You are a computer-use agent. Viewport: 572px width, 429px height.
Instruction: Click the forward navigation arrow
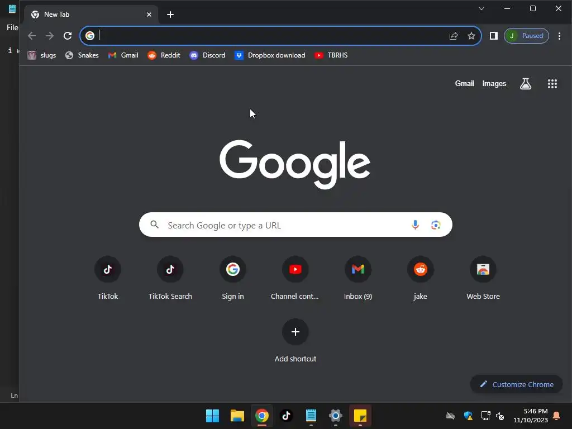pyautogui.click(x=49, y=36)
